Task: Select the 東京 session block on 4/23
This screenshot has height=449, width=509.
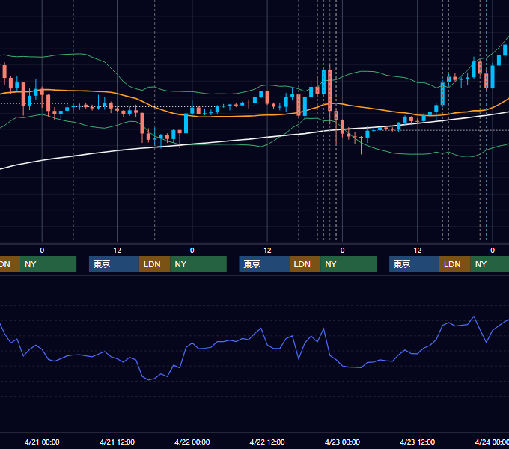Action: click(414, 264)
